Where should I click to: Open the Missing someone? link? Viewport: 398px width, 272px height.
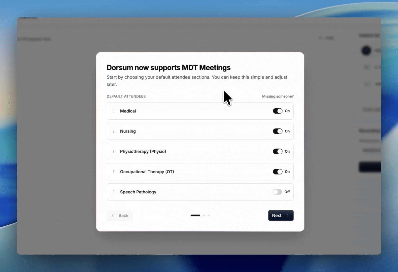point(278,96)
